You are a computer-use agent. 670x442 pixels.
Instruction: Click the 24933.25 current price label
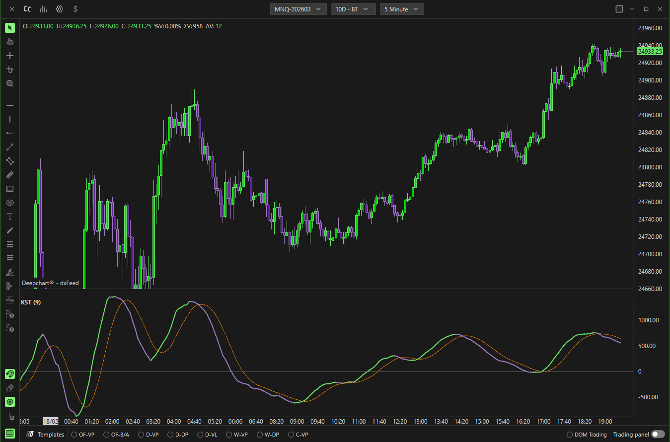[650, 51]
